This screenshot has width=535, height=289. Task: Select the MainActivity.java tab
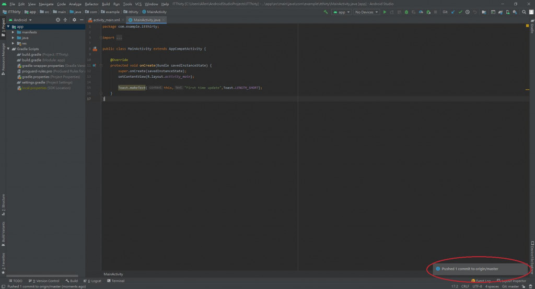point(146,20)
